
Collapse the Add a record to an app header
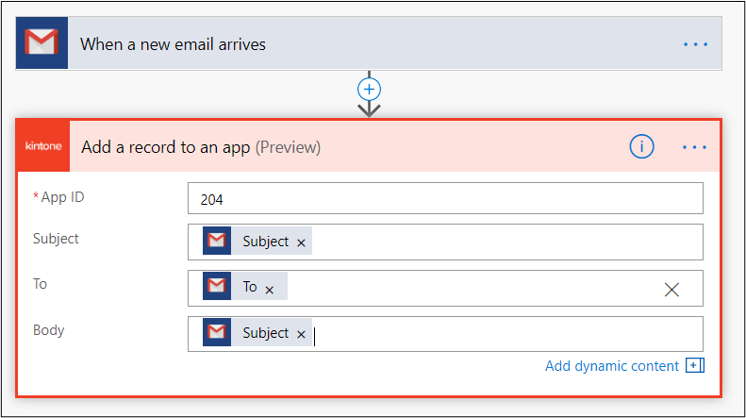coord(424,147)
